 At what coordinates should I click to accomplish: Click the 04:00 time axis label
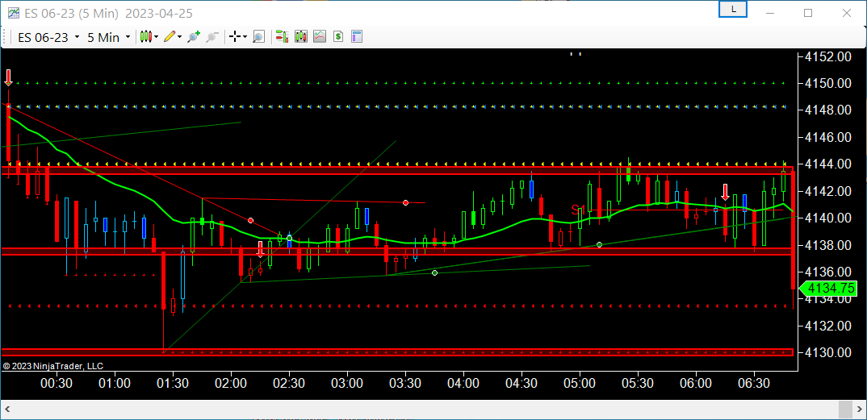pos(463,382)
